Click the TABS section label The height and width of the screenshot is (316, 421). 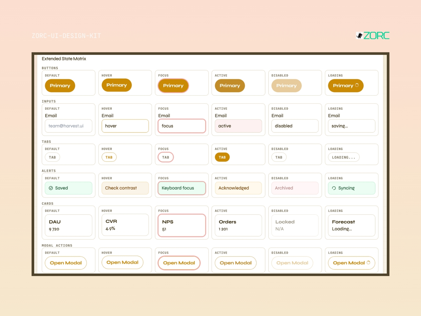[x=46, y=142]
